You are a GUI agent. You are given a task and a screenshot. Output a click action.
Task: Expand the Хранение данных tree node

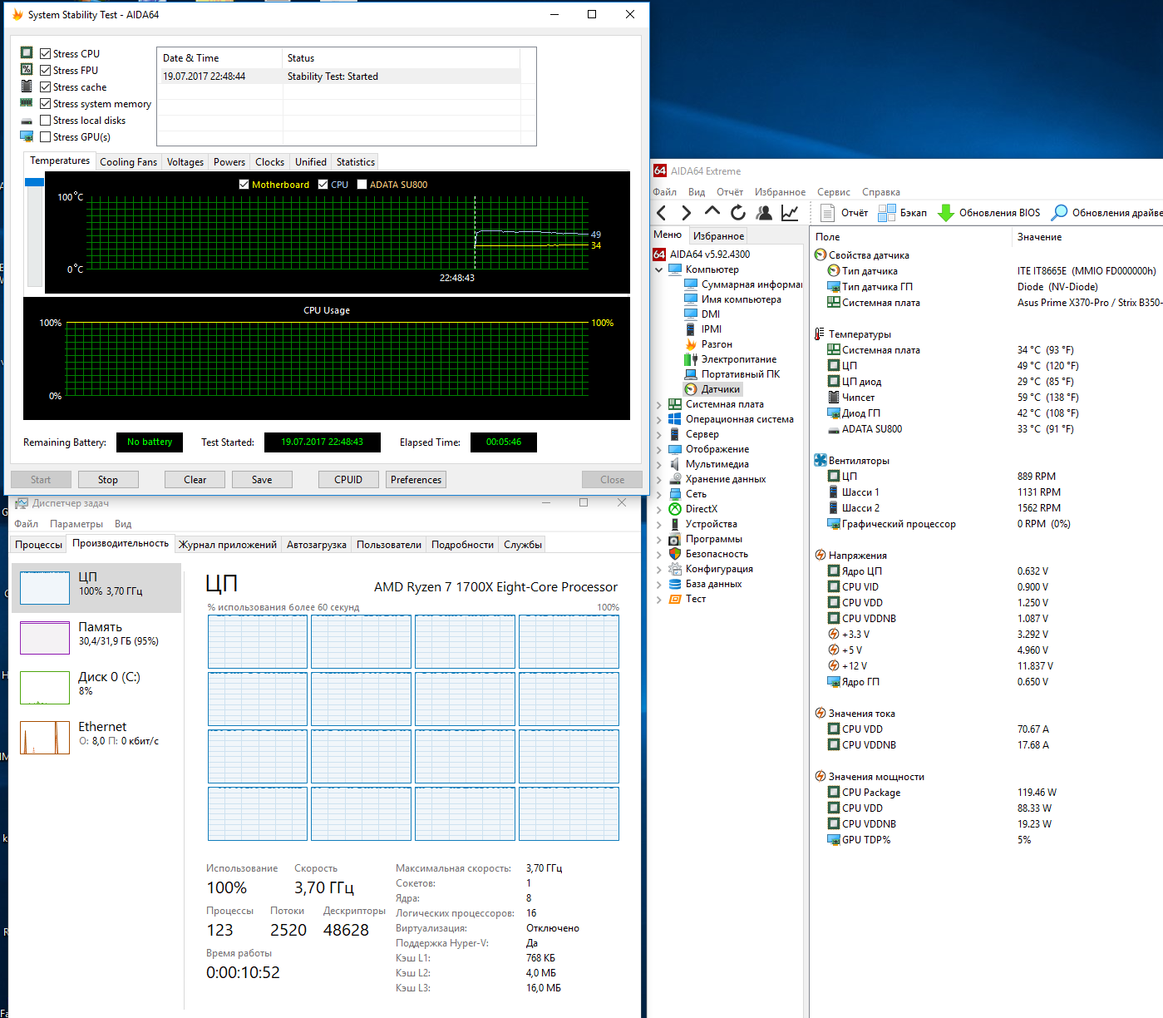tap(659, 479)
